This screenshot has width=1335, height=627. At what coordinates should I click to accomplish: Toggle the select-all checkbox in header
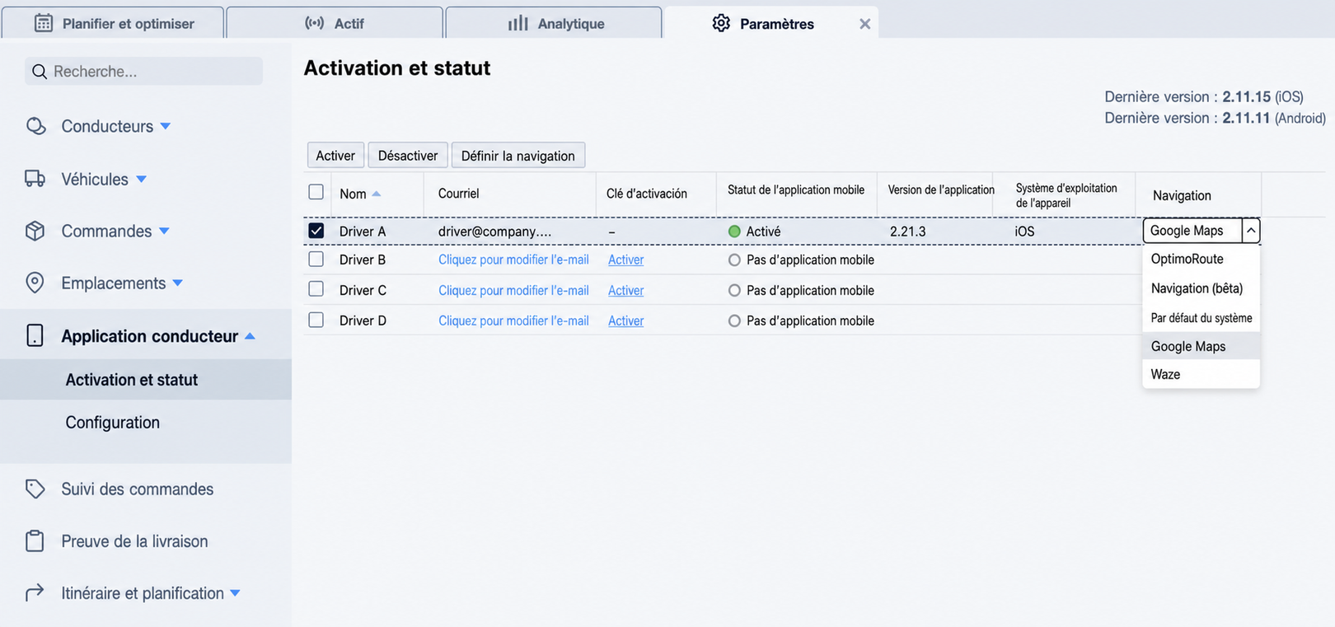coord(316,192)
